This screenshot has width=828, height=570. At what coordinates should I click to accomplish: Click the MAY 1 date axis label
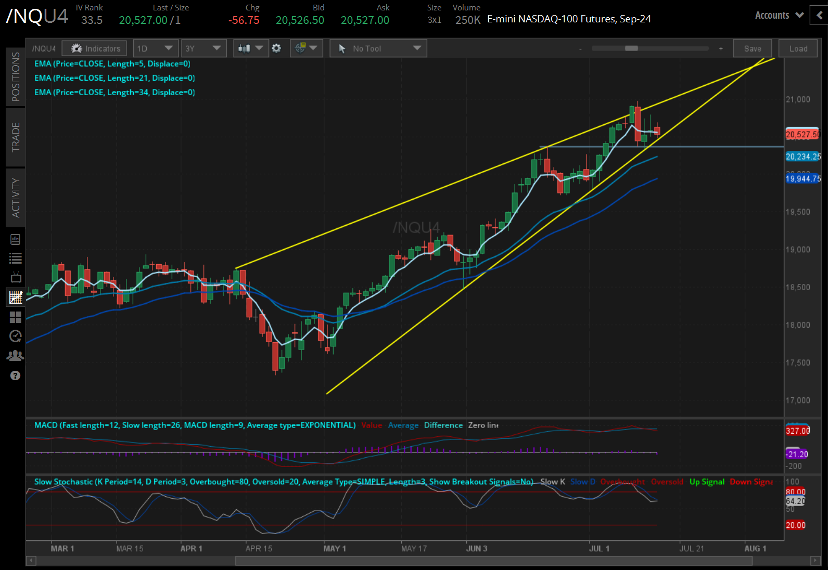[334, 549]
